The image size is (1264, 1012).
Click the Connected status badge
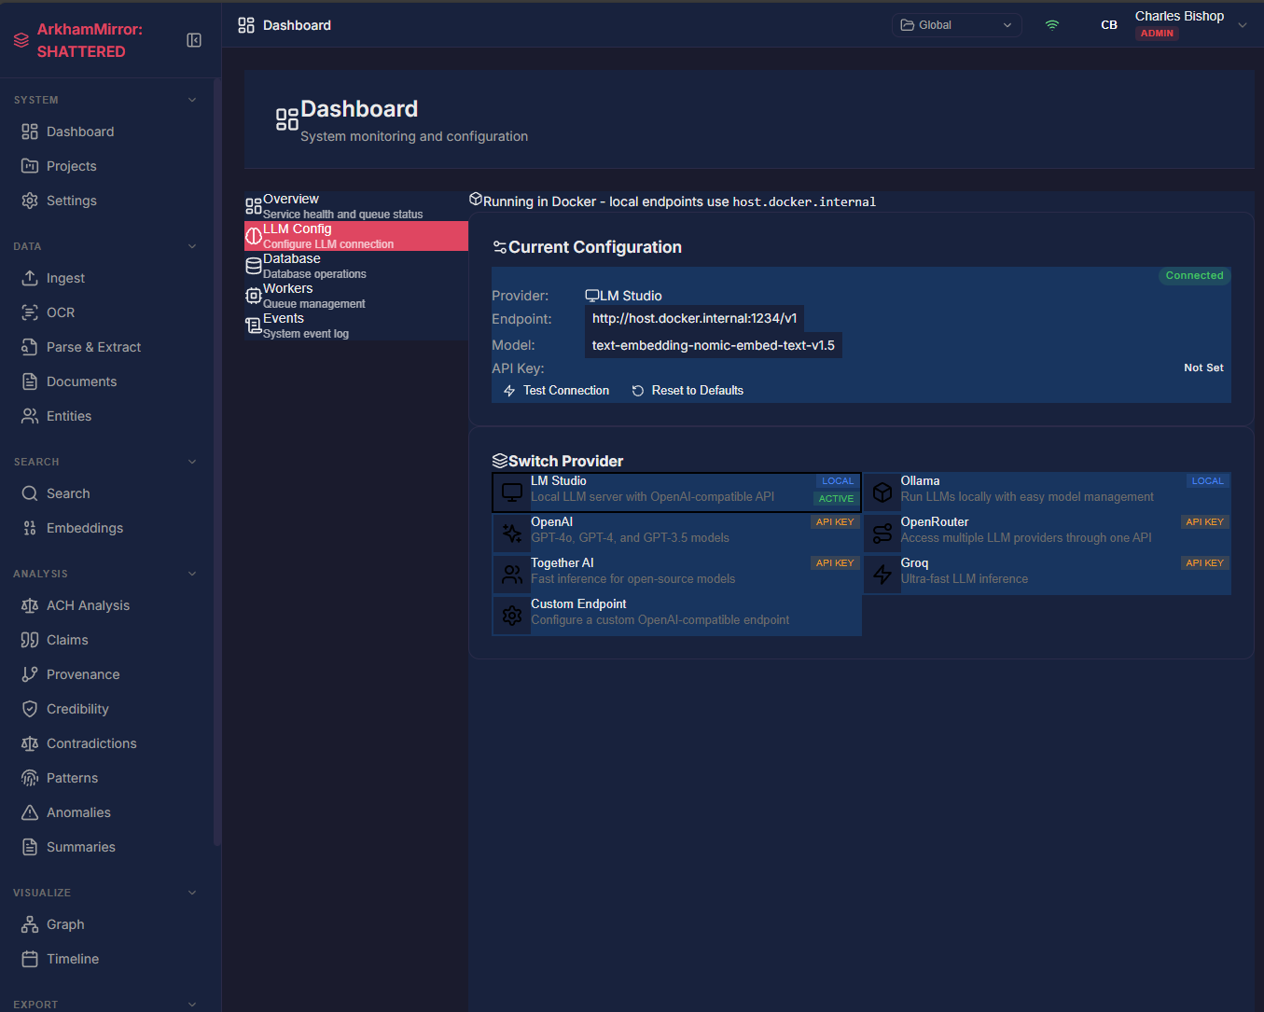[1194, 275]
